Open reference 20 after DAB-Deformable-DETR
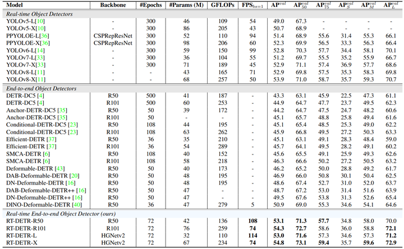 75,176
